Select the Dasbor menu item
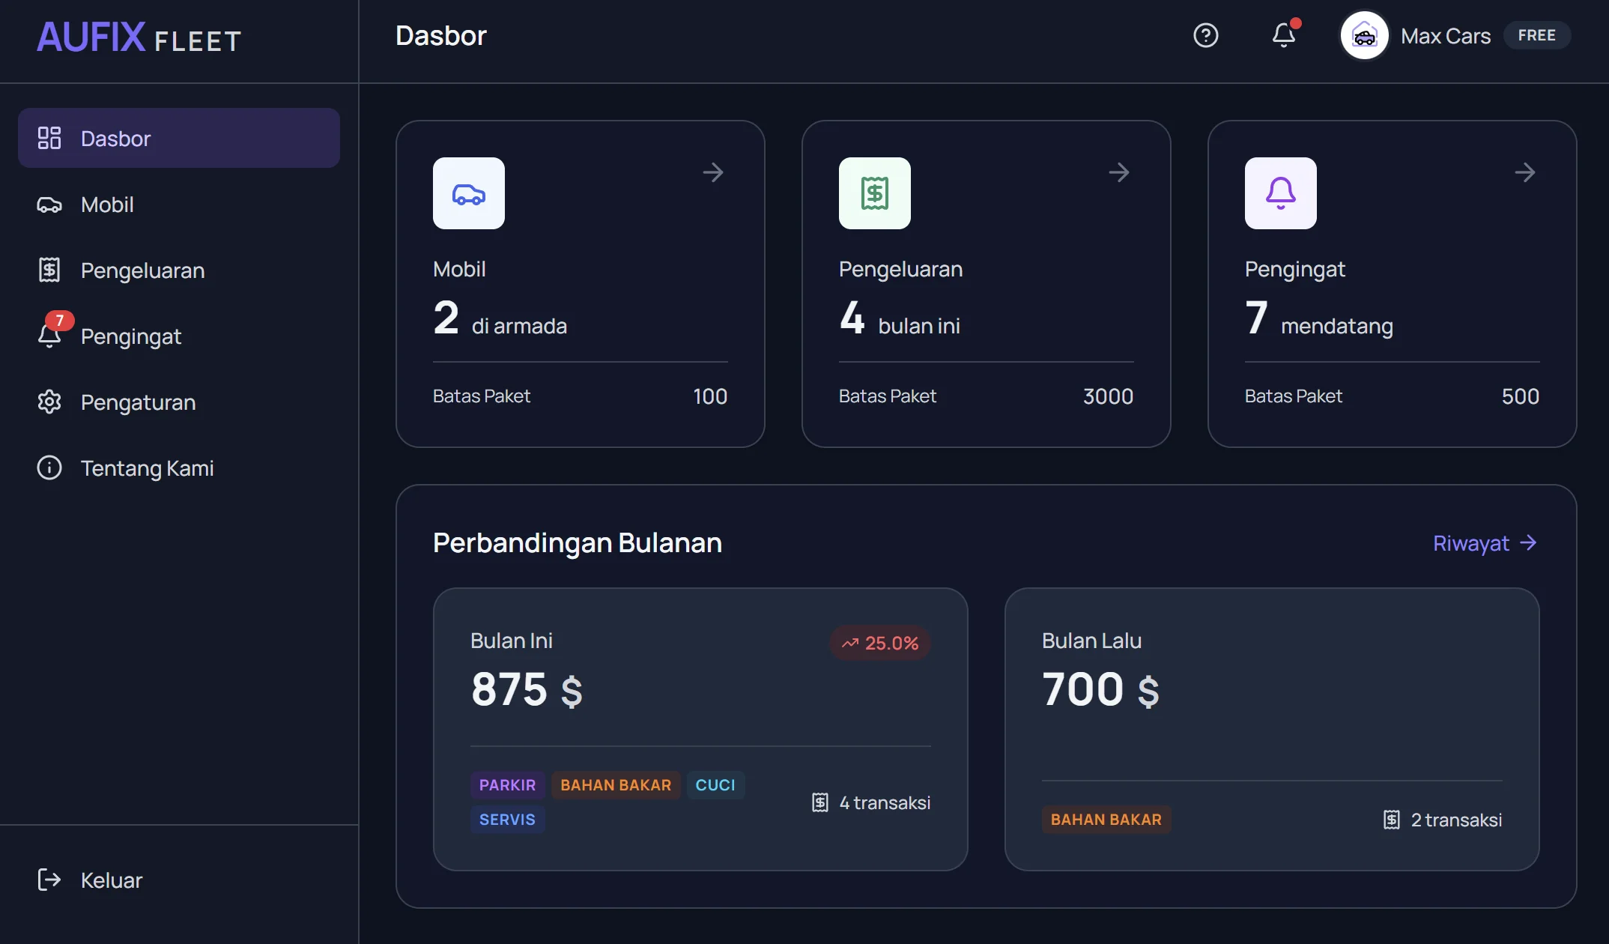This screenshot has height=944, width=1609. click(x=179, y=138)
